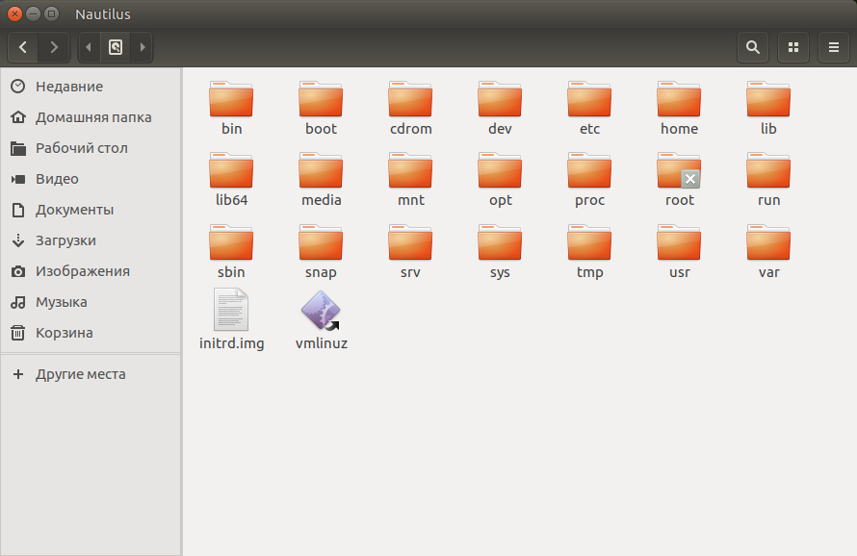857x556 pixels.
Task: Open the Видео sidebar location
Action: [60, 179]
